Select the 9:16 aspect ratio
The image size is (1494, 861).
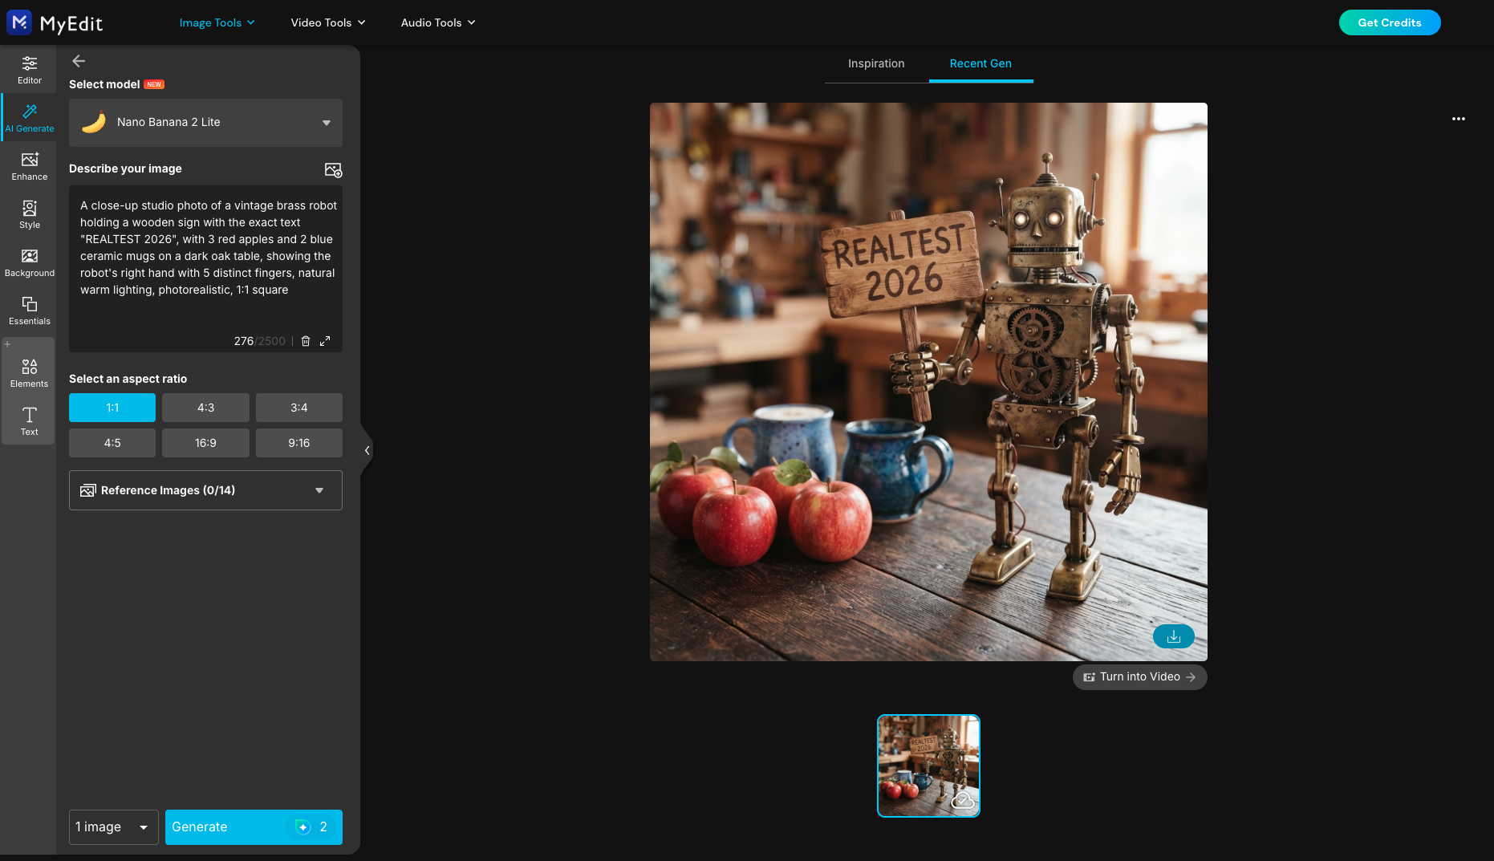tap(299, 443)
